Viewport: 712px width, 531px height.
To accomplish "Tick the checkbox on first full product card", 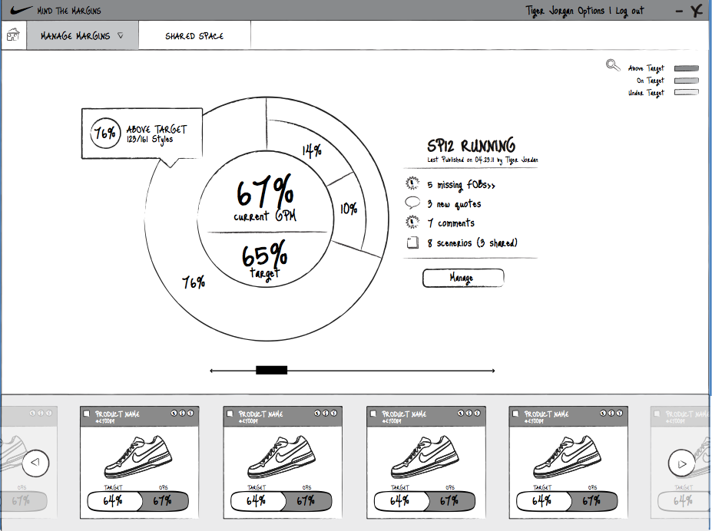I will coord(87,414).
